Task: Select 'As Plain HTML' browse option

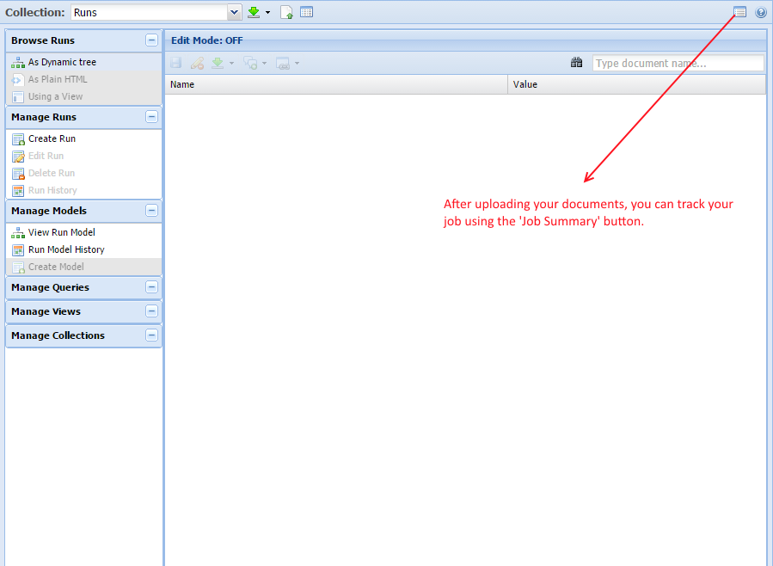Action: 58,79
